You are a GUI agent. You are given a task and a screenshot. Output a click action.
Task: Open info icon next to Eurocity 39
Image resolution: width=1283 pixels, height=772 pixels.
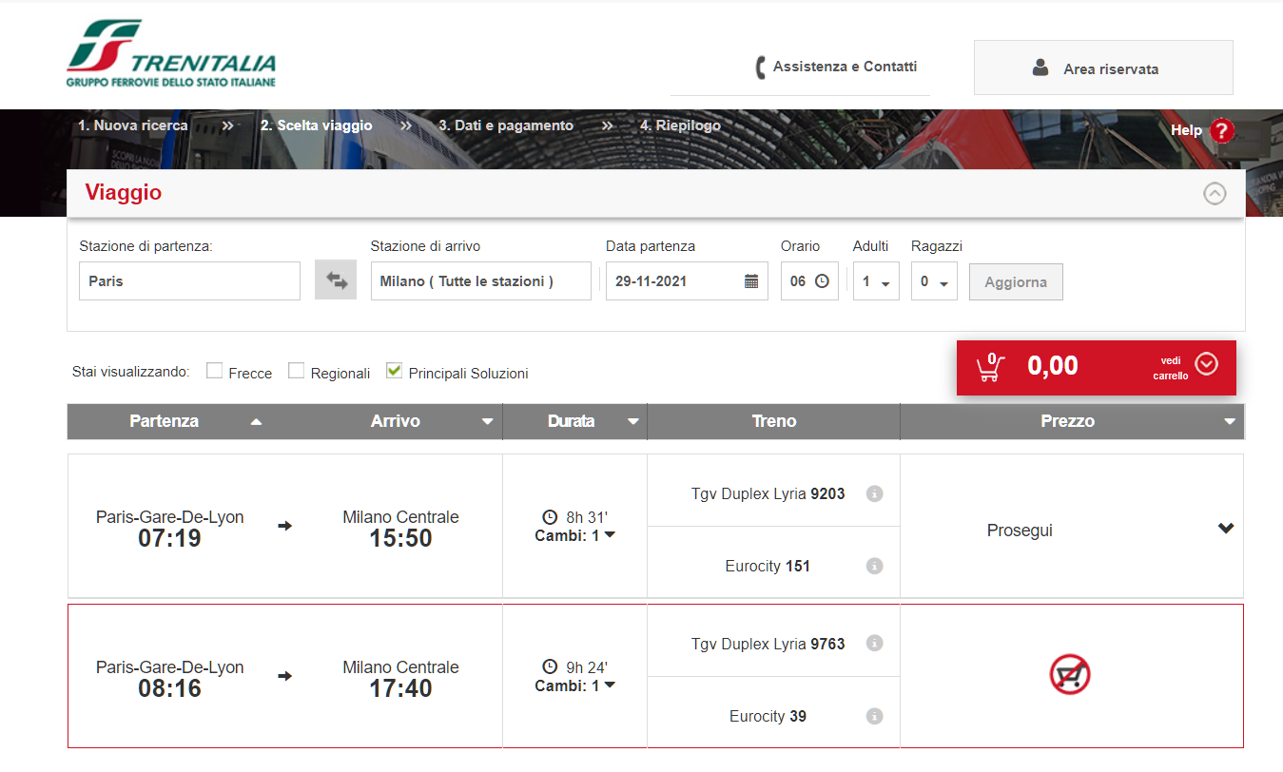tap(875, 716)
